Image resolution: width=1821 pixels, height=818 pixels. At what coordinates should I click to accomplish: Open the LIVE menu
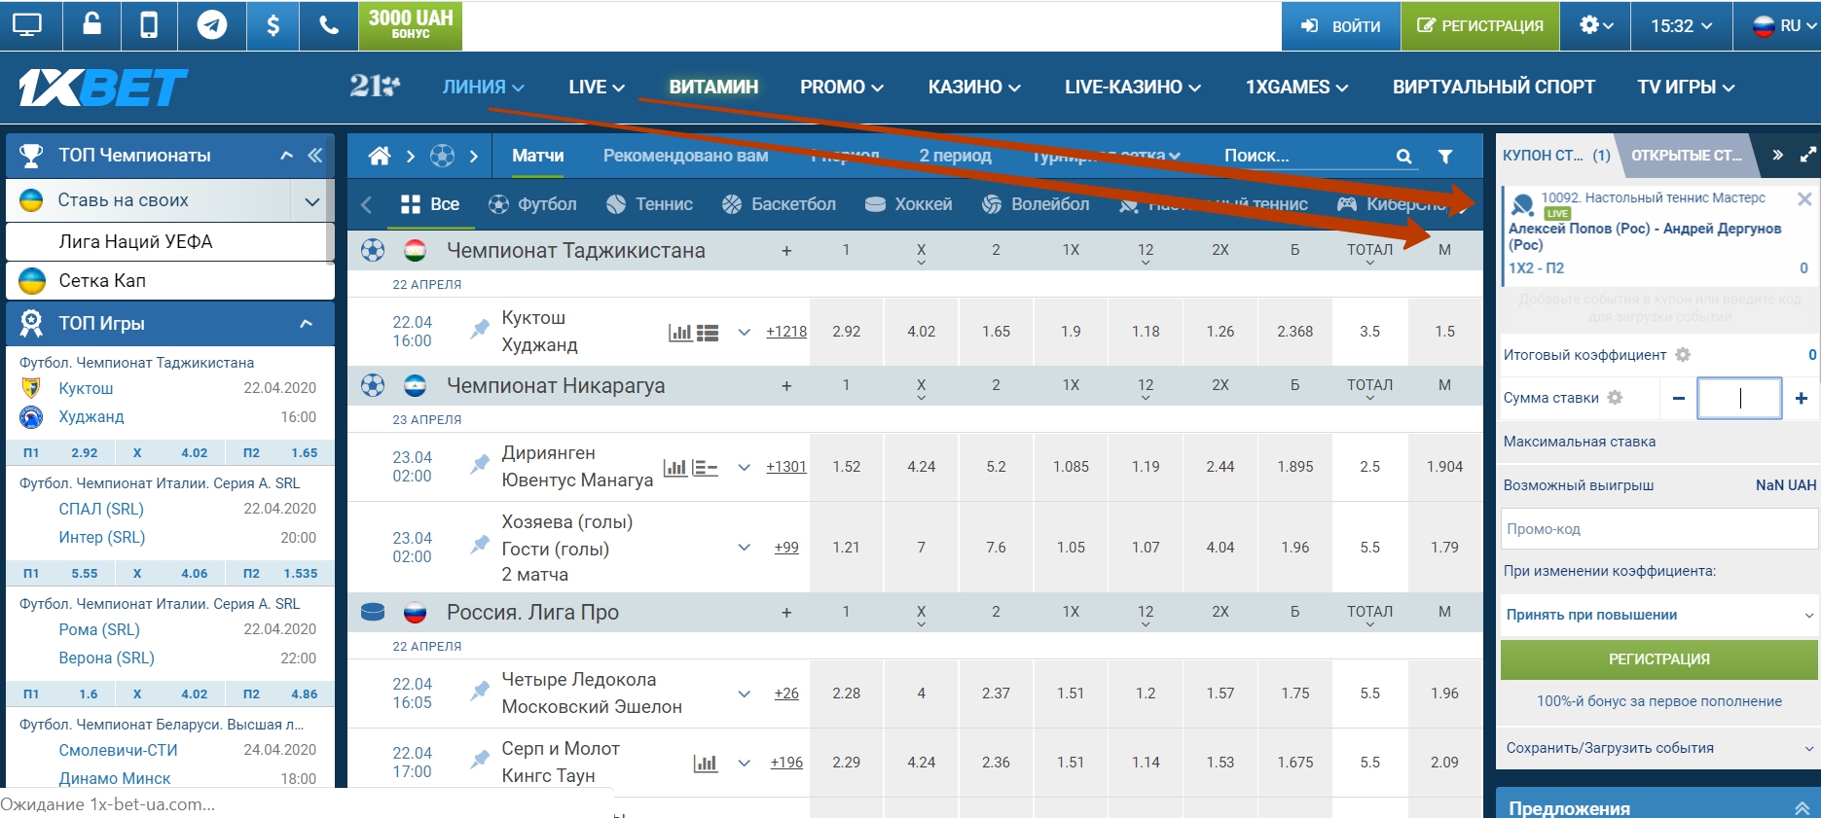tap(597, 87)
